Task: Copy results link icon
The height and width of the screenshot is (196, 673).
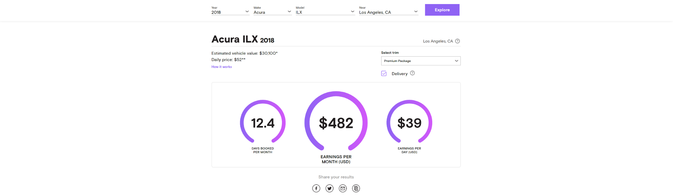Action: click(356, 188)
